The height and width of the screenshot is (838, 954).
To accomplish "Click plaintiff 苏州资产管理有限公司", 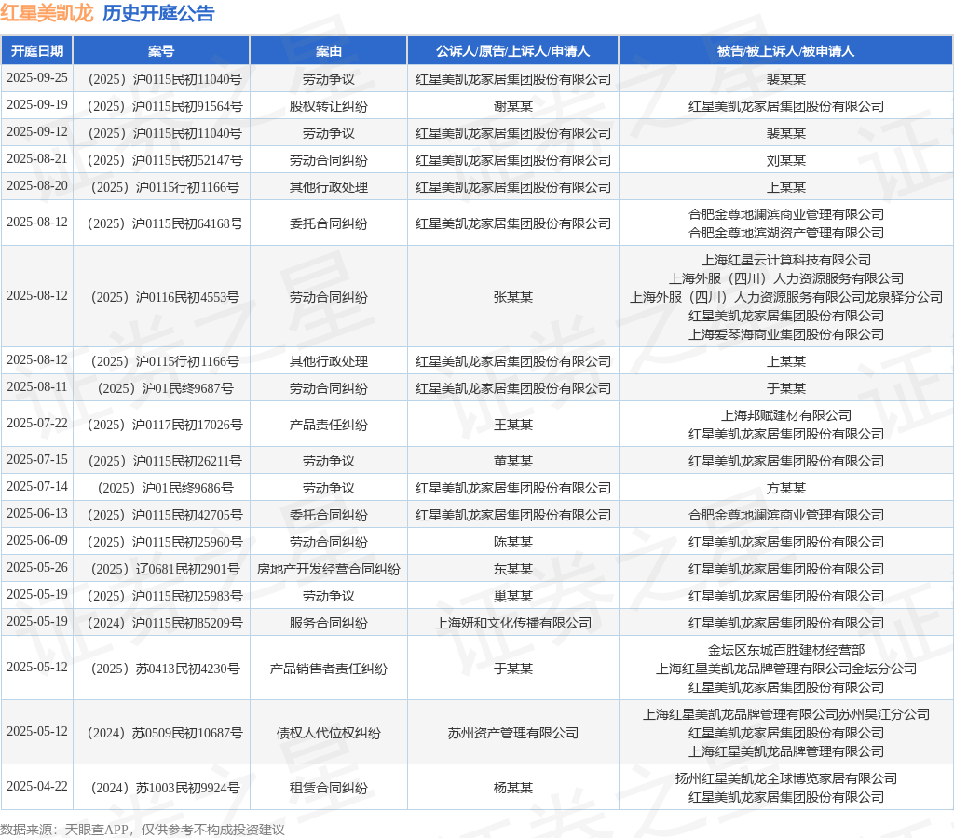I will (x=513, y=734).
